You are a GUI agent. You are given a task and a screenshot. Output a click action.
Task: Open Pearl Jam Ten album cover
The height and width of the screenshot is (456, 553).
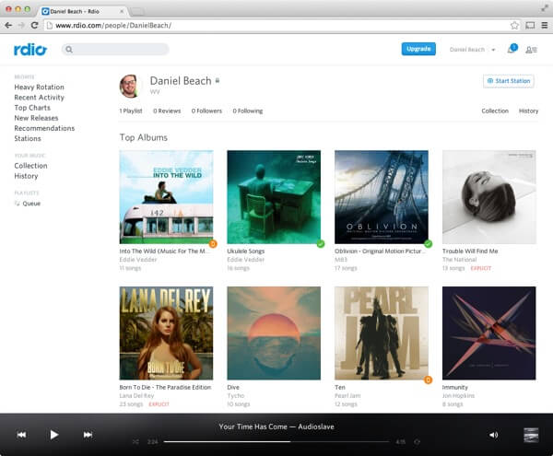pos(382,333)
